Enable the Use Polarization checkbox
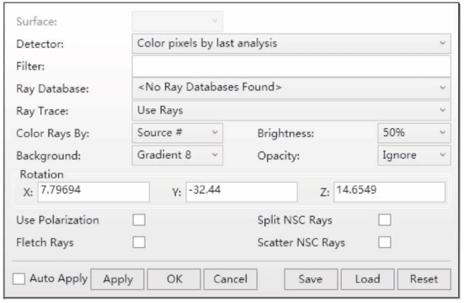466x303 pixels. 139,220
